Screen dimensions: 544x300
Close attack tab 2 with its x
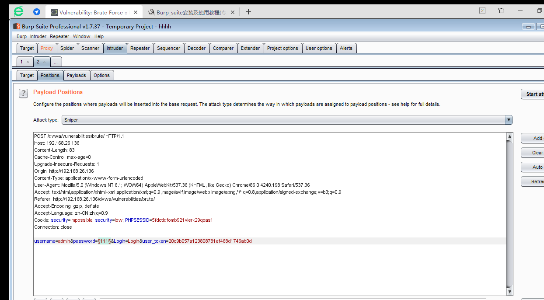pyautogui.click(x=44, y=62)
